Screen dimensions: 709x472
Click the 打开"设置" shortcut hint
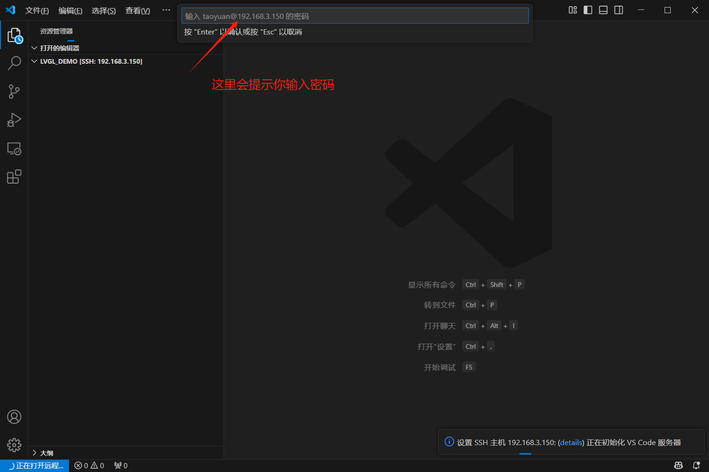(436, 346)
